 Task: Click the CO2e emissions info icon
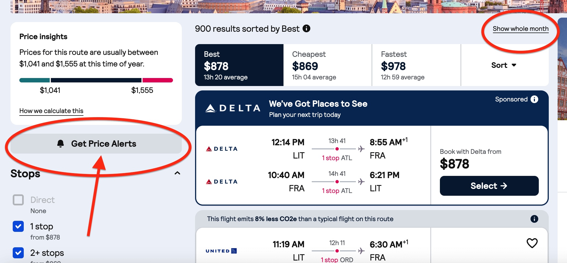[x=534, y=219]
